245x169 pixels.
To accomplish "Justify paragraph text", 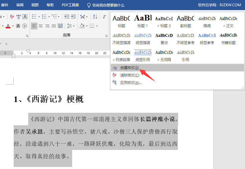I will click(54, 26).
